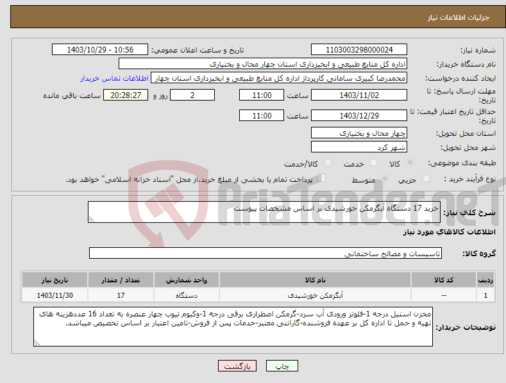This screenshot has width=506, height=383.
Task: Select the جزیی purchase type radio
Action: (x=426, y=178)
